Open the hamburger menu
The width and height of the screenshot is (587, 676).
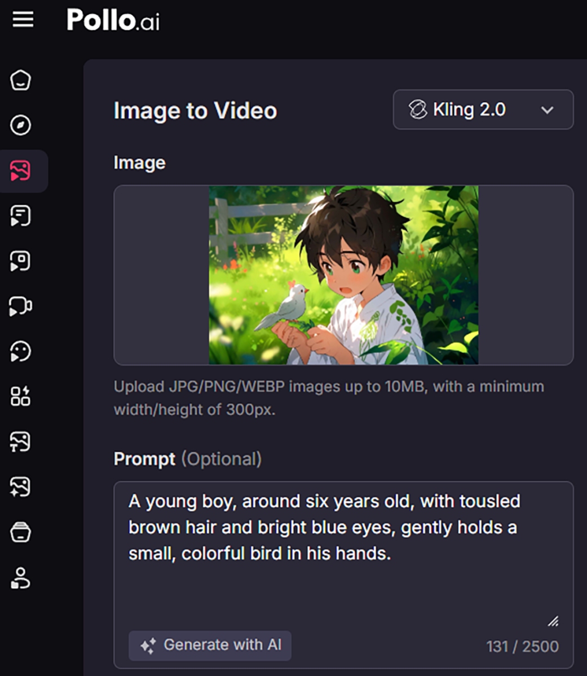tap(23, 20)
